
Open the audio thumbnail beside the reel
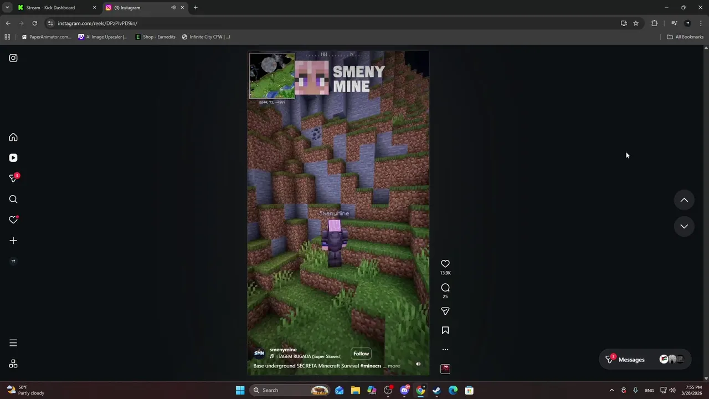point(445,369)
